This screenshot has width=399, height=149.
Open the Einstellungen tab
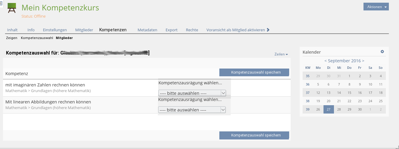pos(55,30)
